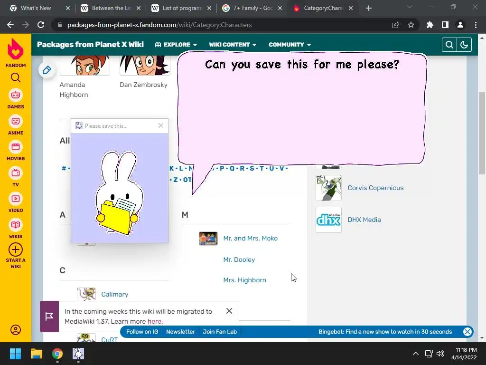The width and height of the screenshot is (486, 365).
Task: Open the TV section icon
Action: point(16,173)
